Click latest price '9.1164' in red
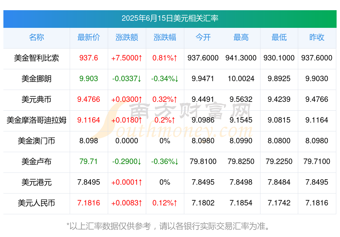The height and width of the screenshot is (237, 340). [88, 120]
